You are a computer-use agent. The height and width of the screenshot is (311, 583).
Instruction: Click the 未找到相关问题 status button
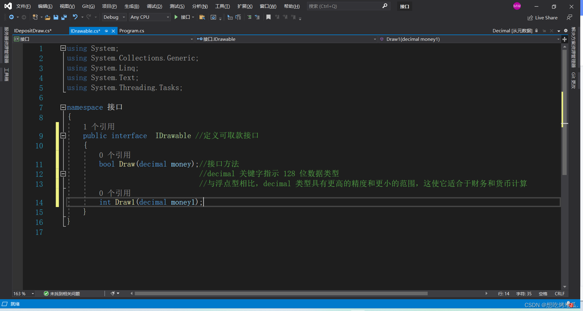pyautogui.click(x=62, y=293)
